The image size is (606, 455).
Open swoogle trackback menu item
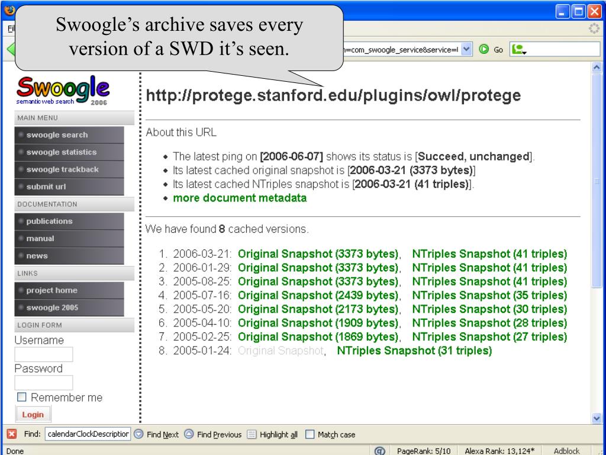(69, 169)
